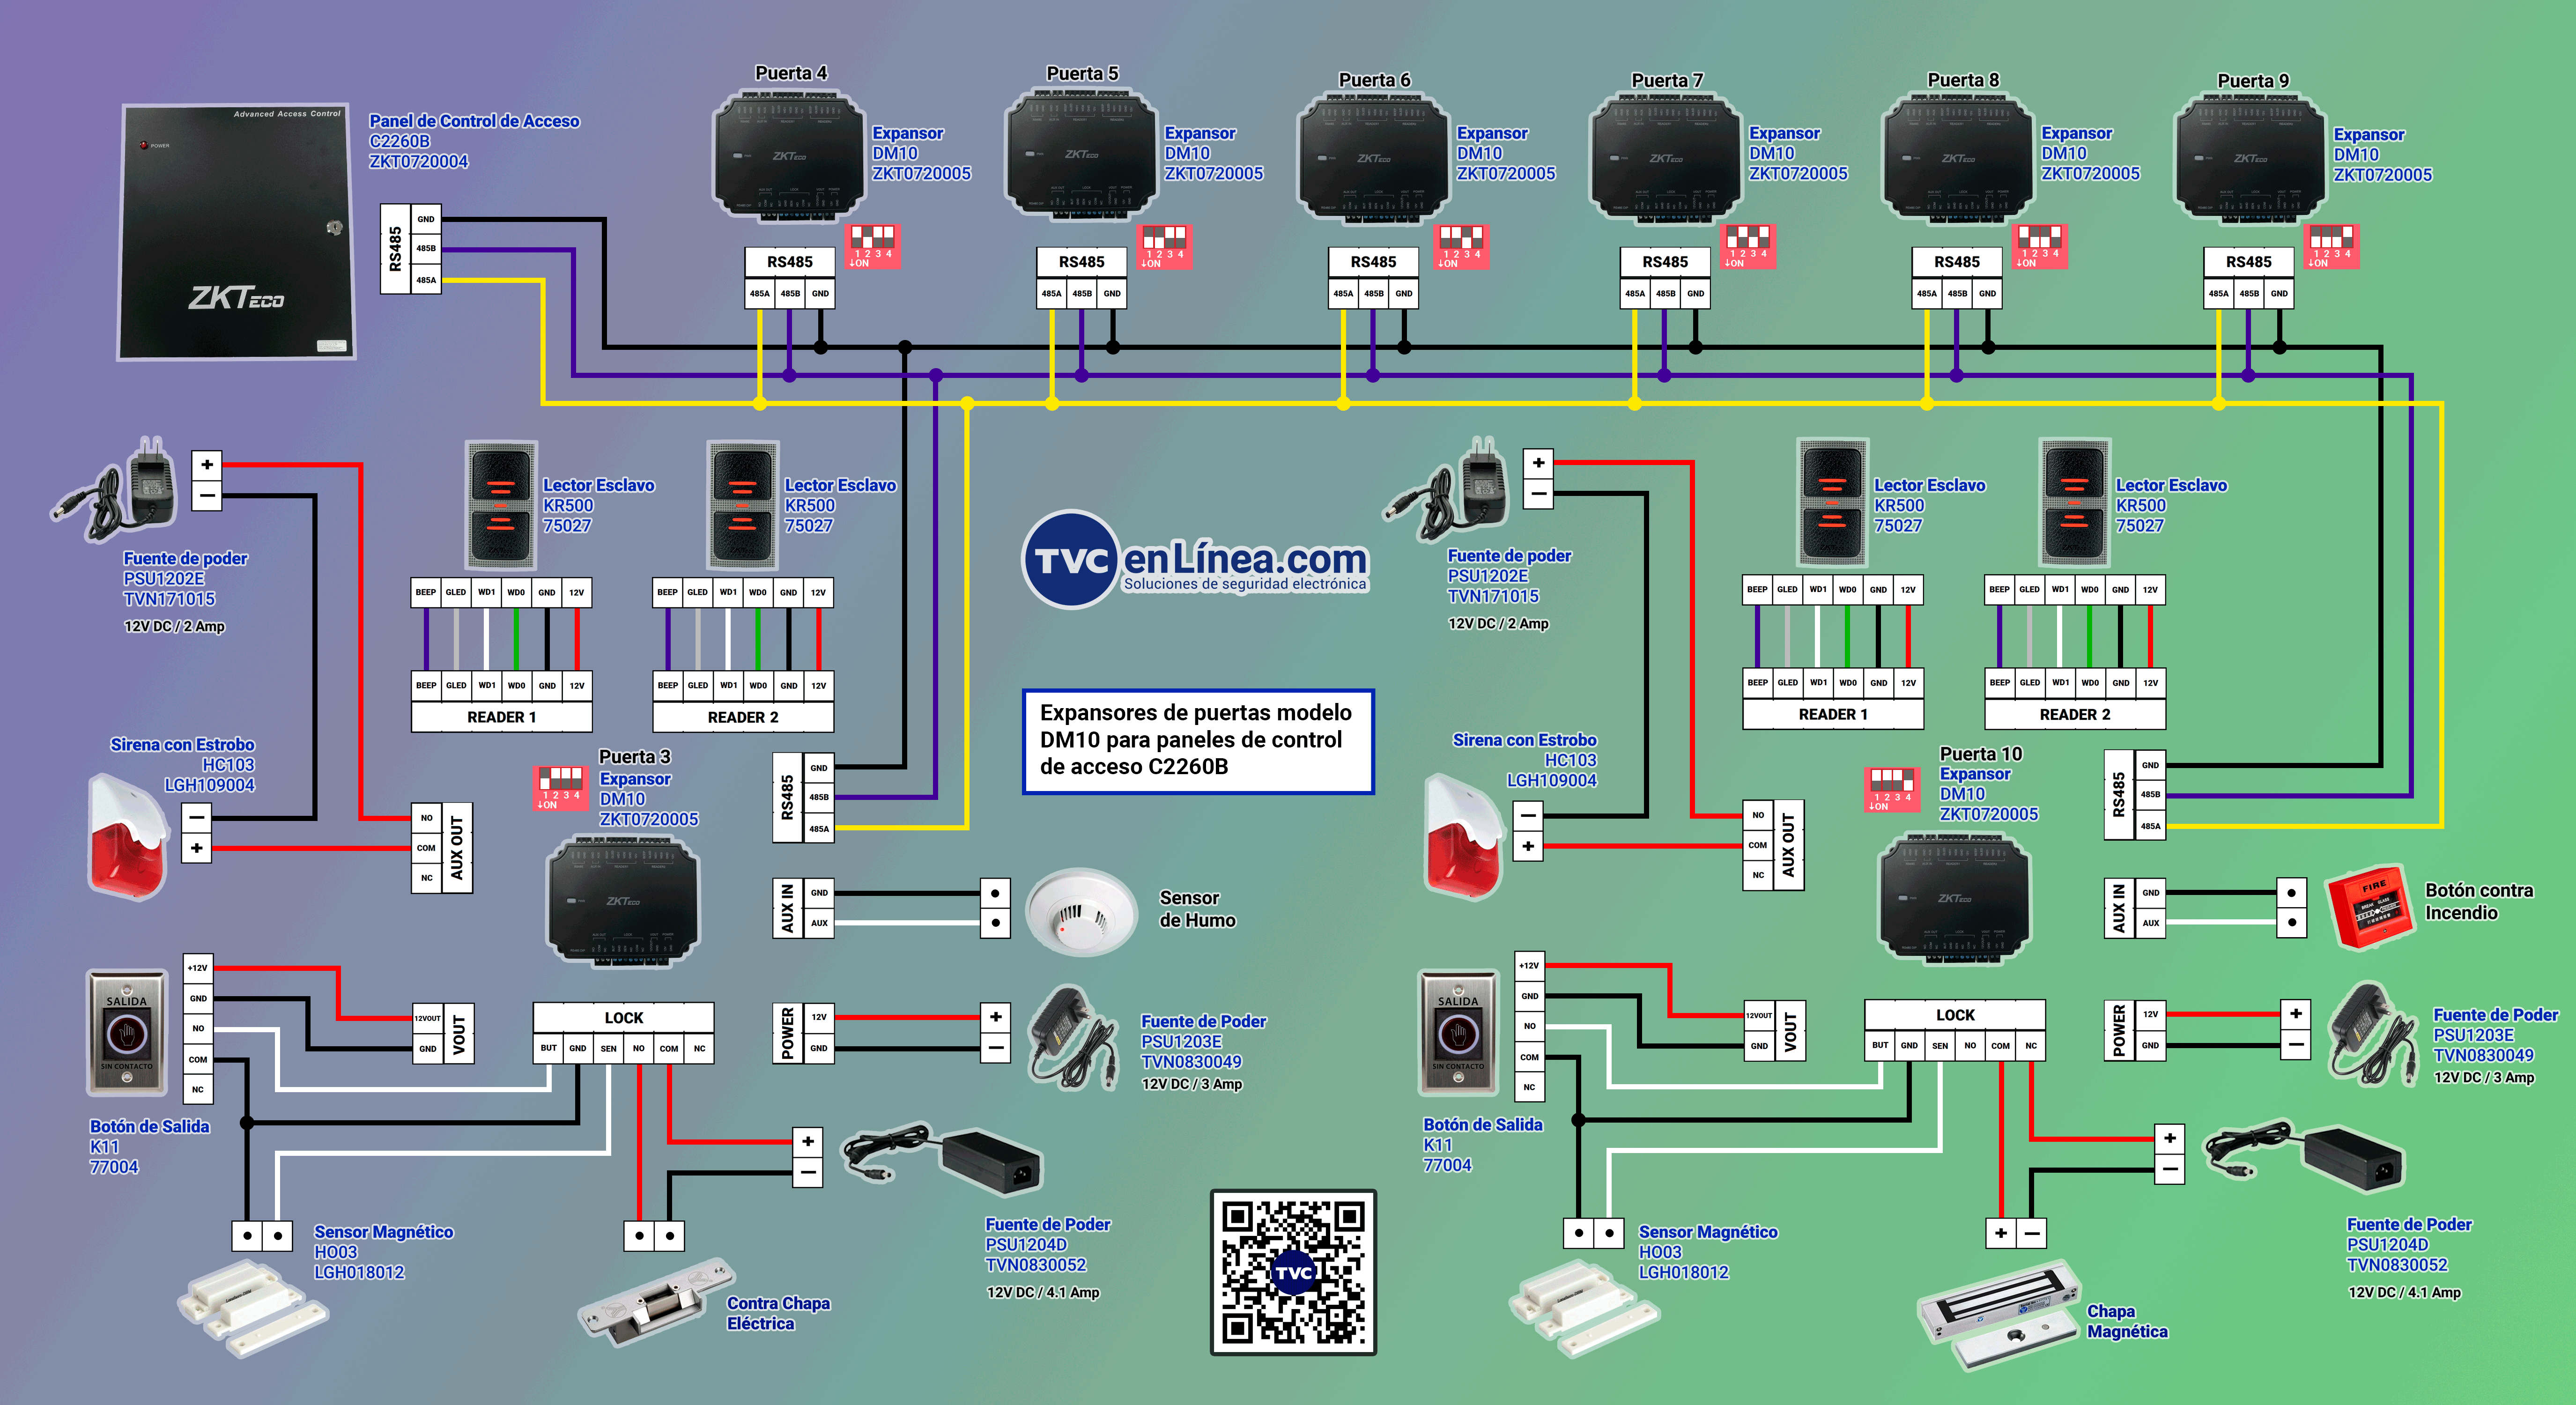Select the Puerta 4 DM10 expander module

[x=789, y=157]
